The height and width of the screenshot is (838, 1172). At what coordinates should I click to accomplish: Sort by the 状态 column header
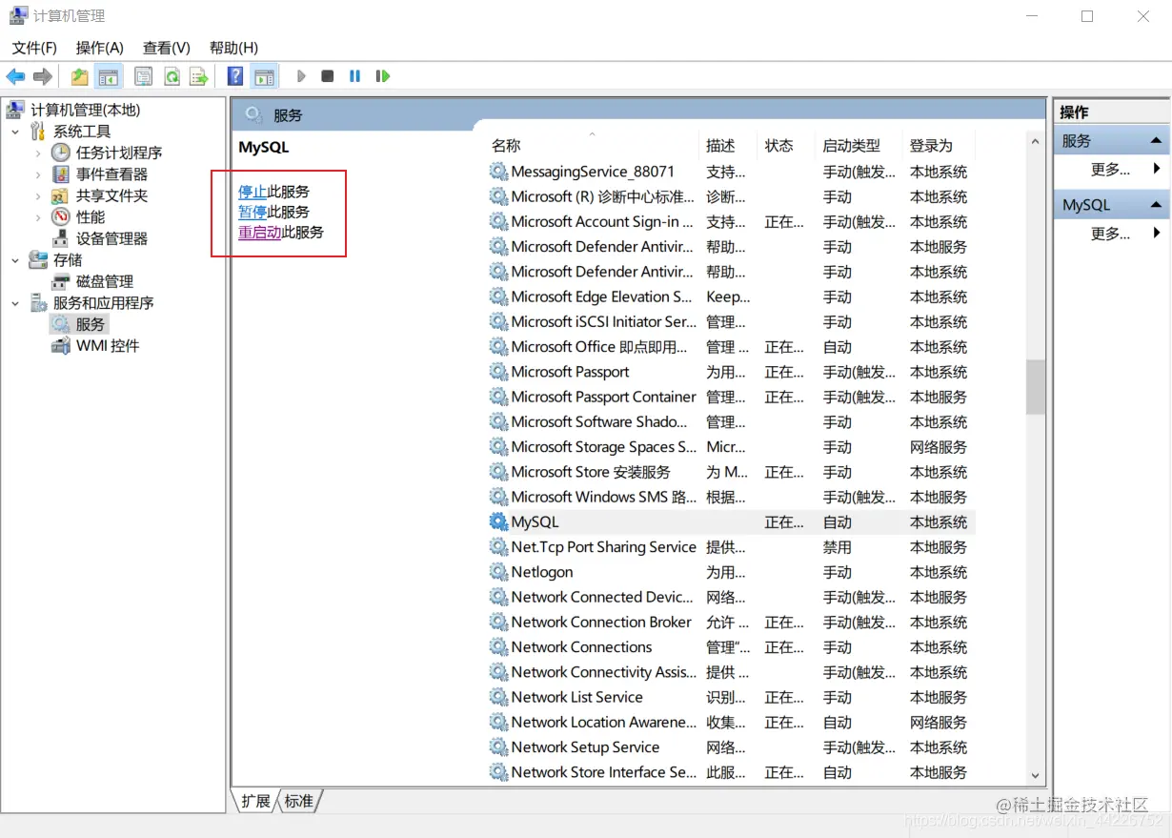(786, 145)
